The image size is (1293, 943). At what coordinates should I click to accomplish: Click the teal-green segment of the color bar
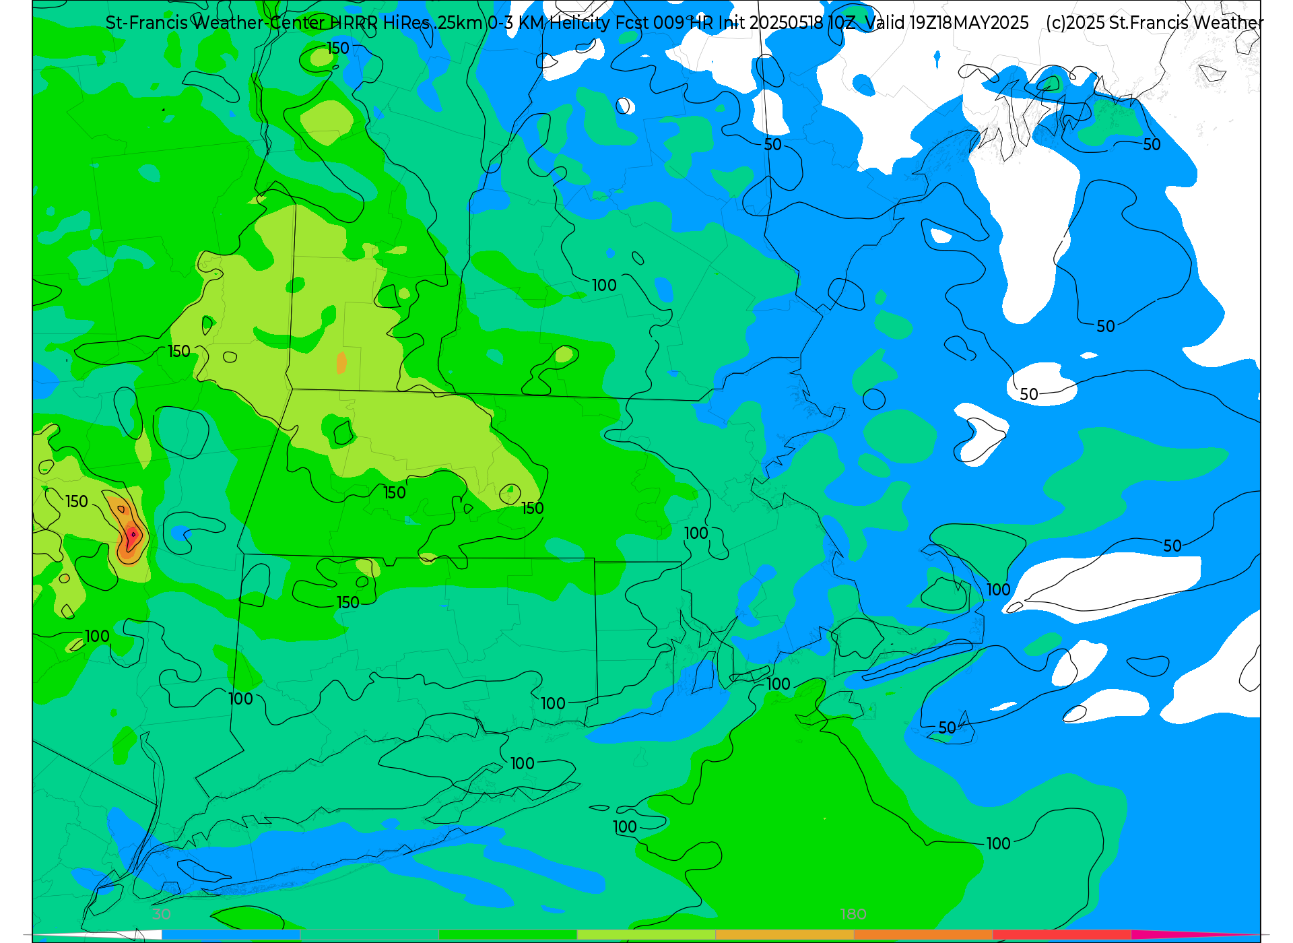point(369,934)
